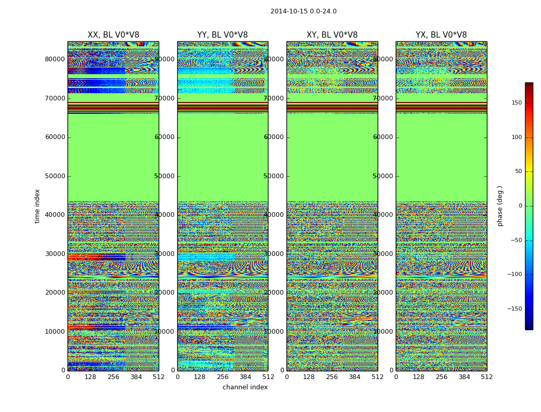Click y-tick "80000" left of XX panel
541x412 pixels.
[55, 59]
